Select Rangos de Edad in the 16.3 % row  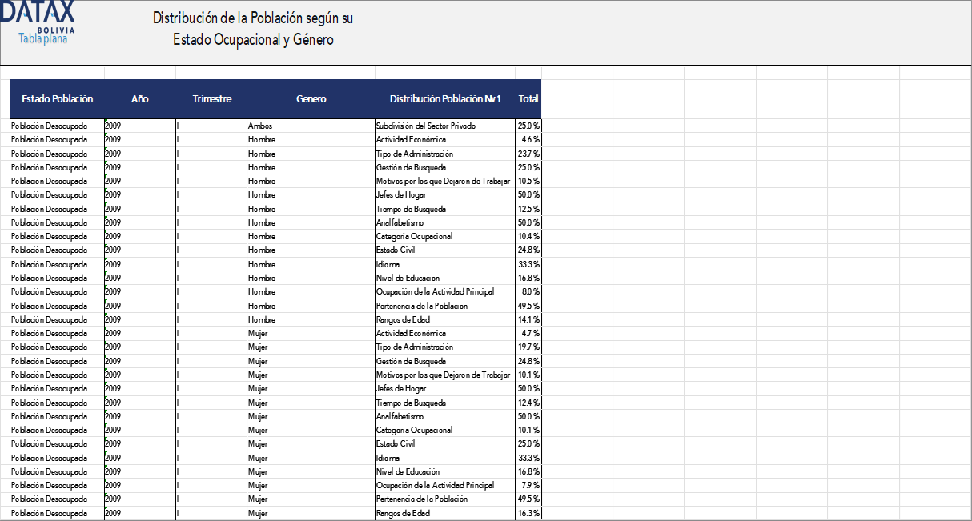pos(445,513)
